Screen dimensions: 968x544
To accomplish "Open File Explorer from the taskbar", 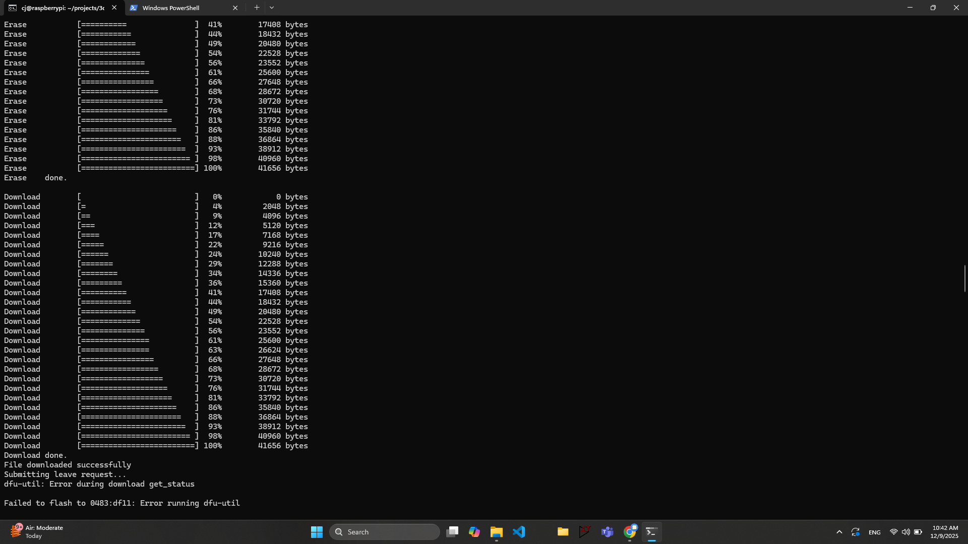I will [496, 531].
